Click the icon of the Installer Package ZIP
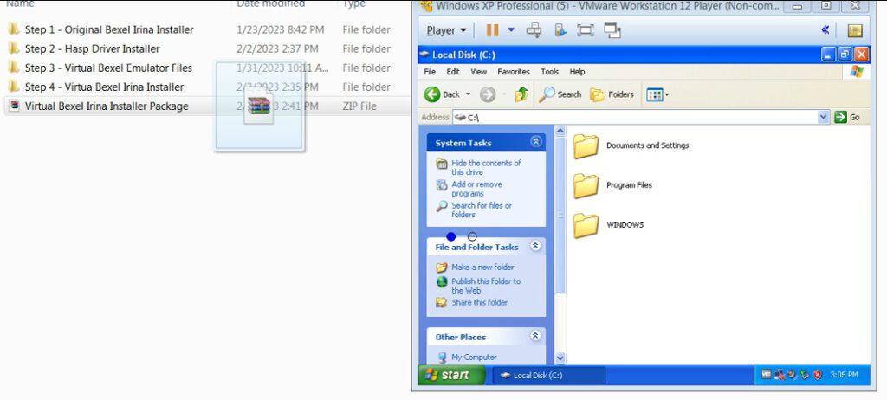Screen dimensions: 887x400 tap(14, 106)
